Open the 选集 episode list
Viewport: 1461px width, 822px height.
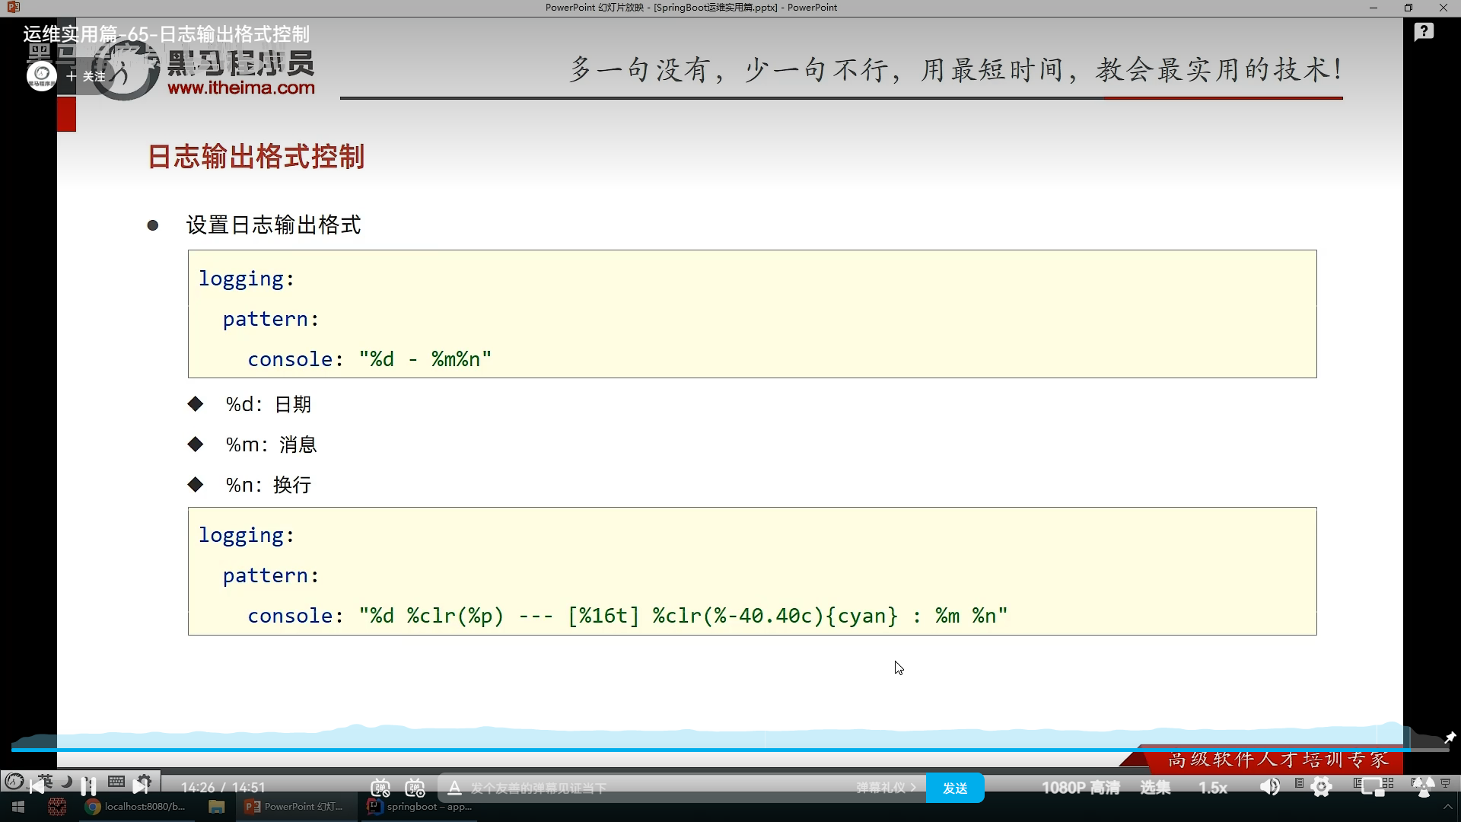point(1155,788)
